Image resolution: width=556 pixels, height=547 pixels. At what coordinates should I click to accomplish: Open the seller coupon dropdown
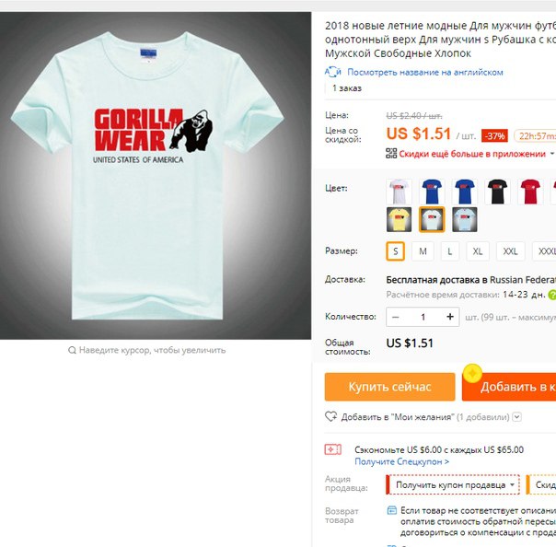pyautogui.click(x=453, y=484)
